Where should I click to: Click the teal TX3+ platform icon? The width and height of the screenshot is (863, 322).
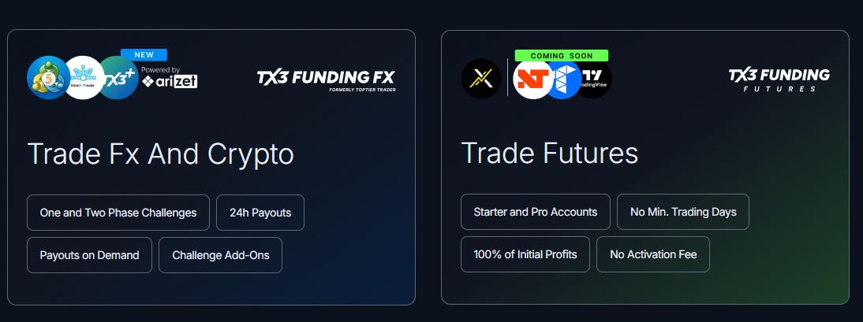[x=118, y=79]
